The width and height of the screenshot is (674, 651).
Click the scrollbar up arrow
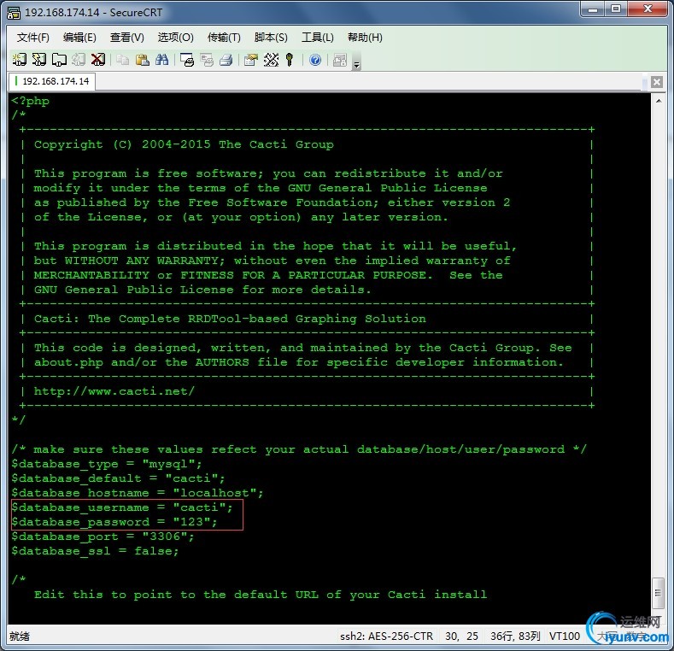tap(659, 101)
